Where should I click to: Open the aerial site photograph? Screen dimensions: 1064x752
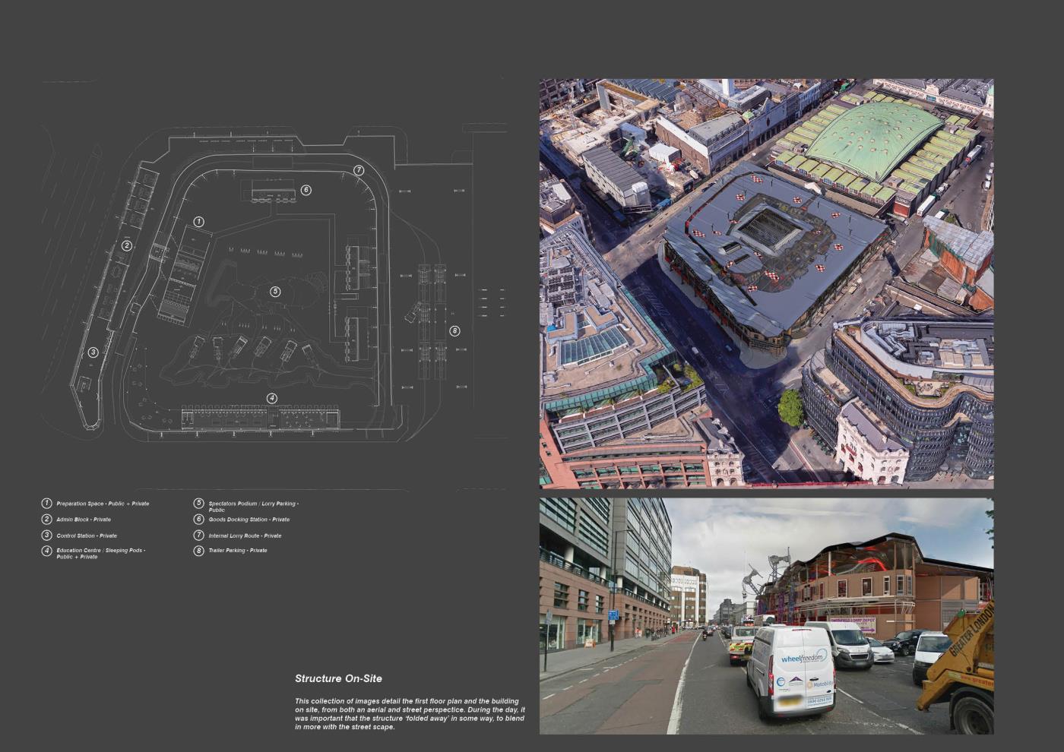tap(766, 283)
